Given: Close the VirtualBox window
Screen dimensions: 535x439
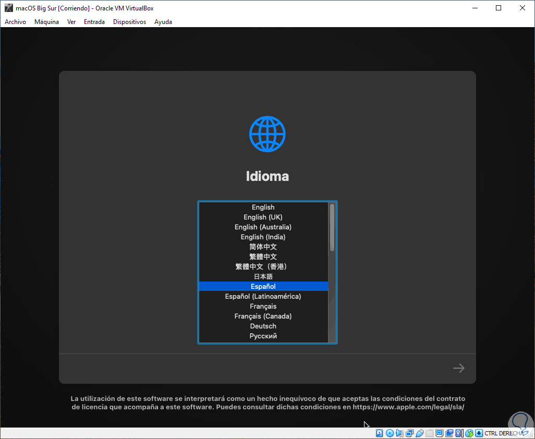Looking at the screenshot, I should coord(522,8).
